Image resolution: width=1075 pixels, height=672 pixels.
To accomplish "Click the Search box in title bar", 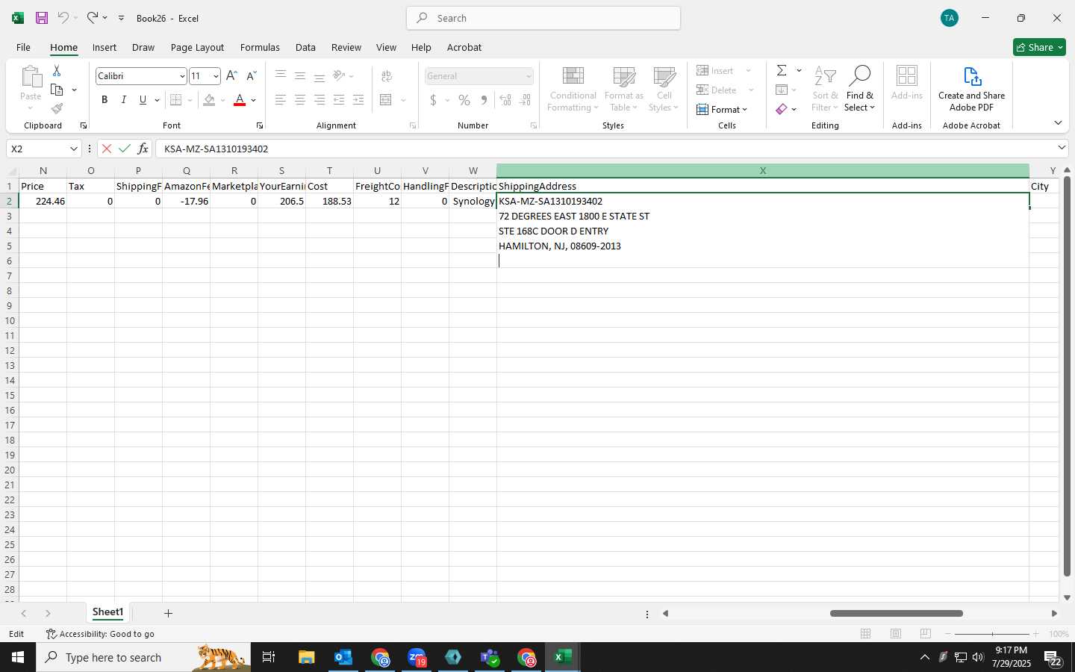I will (x=543, y=18).
